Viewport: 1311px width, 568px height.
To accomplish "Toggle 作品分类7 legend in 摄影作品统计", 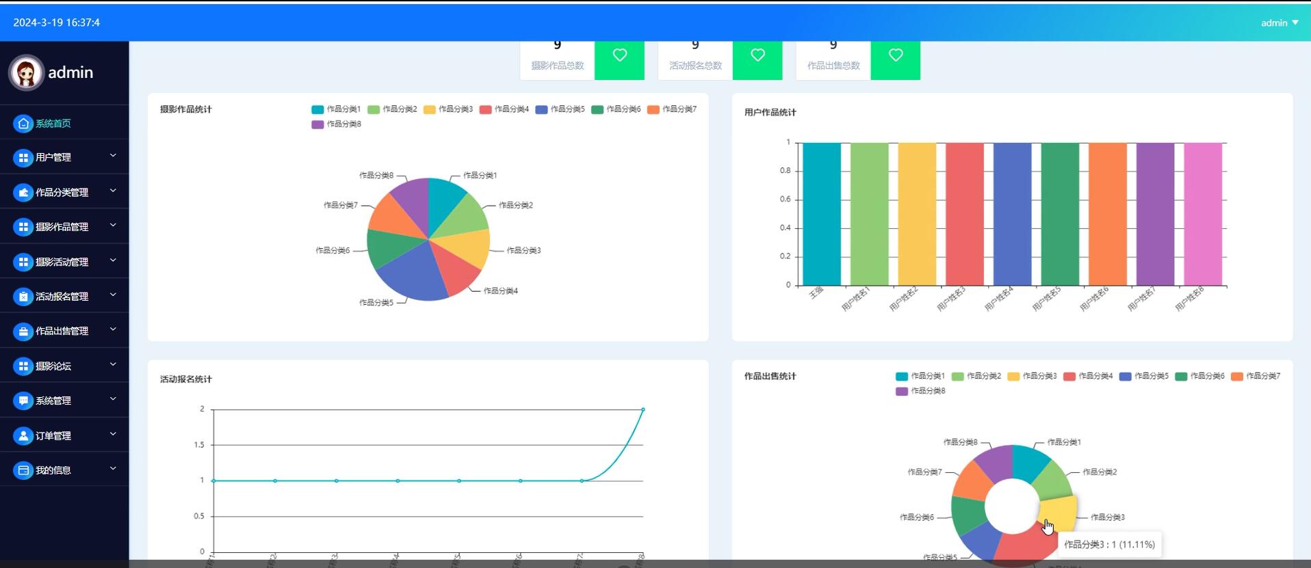I will pyautogui.click(x=672, y=109).
